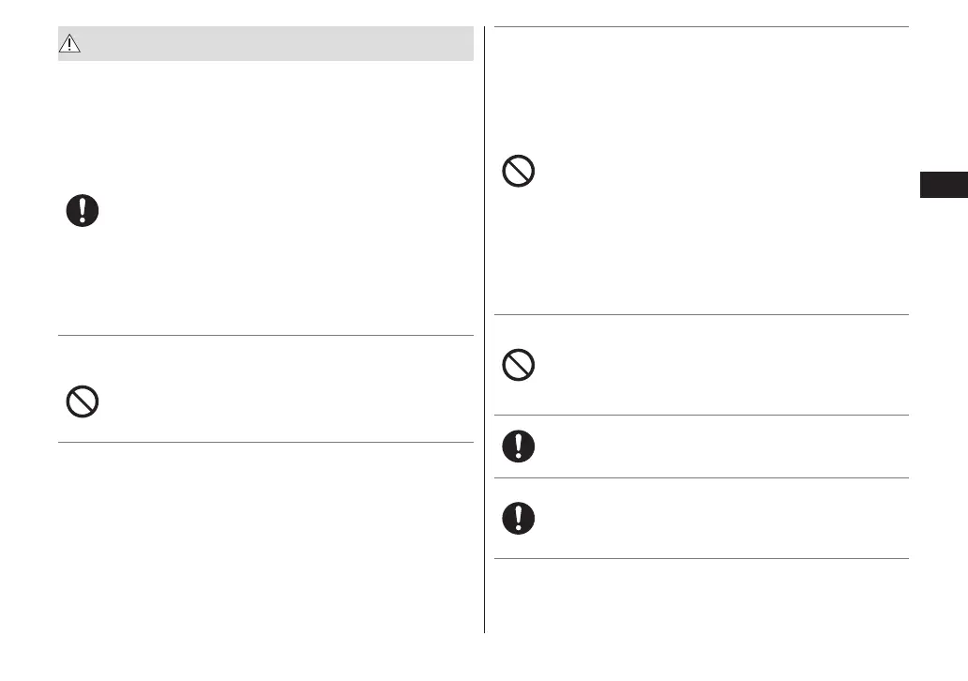
Task: Click the upper exclamation icon in right column
Action: (x=519, y=446)
